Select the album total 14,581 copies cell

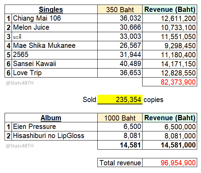[120, 145]
